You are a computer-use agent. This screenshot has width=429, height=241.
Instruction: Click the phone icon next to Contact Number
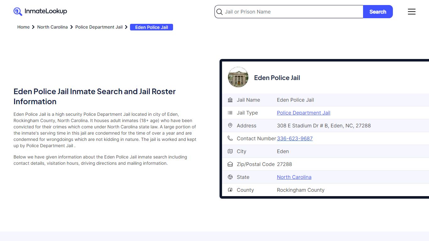[230, 138]
